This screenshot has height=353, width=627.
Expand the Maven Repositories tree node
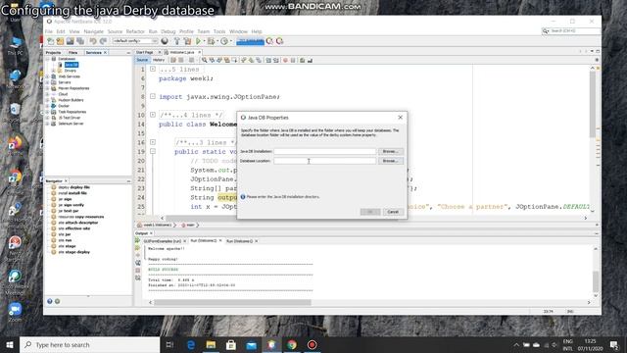pyautogui.click(x=47, y=88)
